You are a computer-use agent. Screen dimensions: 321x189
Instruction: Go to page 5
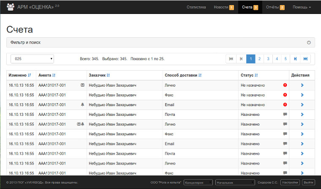tap(286, 59)
